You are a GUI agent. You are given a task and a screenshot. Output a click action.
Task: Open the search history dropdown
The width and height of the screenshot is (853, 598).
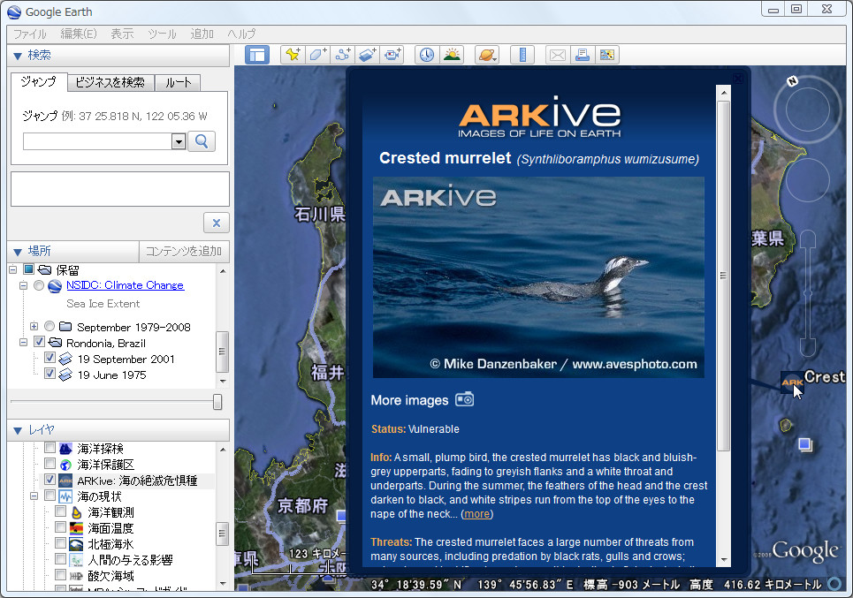coord(179,141)
